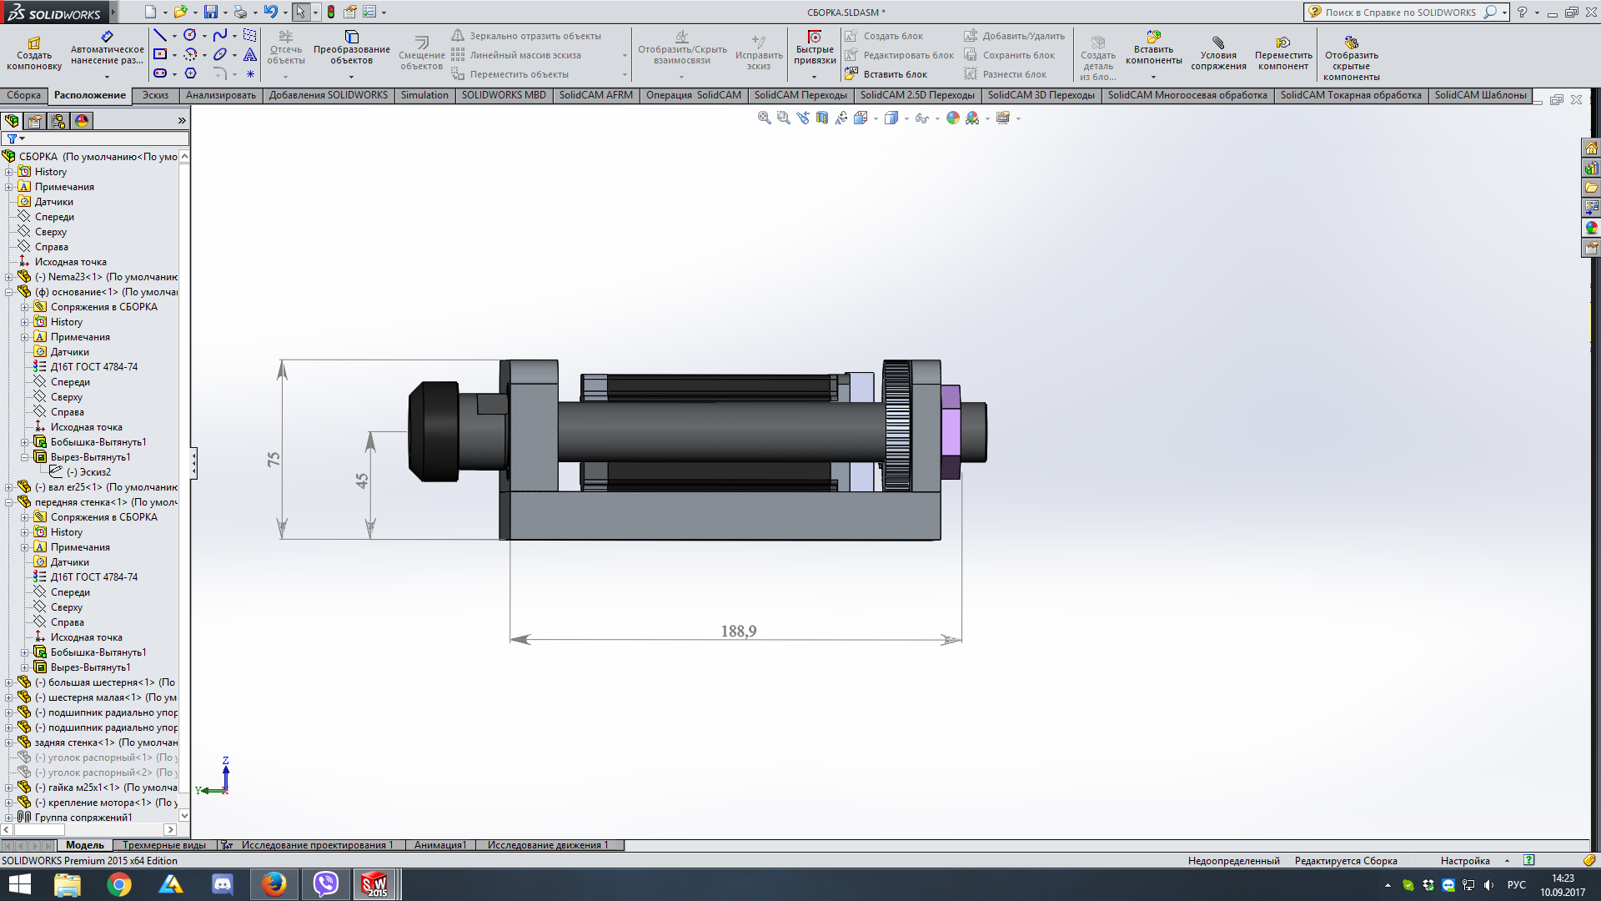Image resolution: width=1601 pixels, height=901 pixels.
Task: Toggle the Select arrow cursor tool
Action: pyautogui.click(x=300, y=13)
